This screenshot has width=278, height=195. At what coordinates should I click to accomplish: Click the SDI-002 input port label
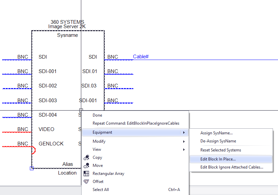(48, 86)
